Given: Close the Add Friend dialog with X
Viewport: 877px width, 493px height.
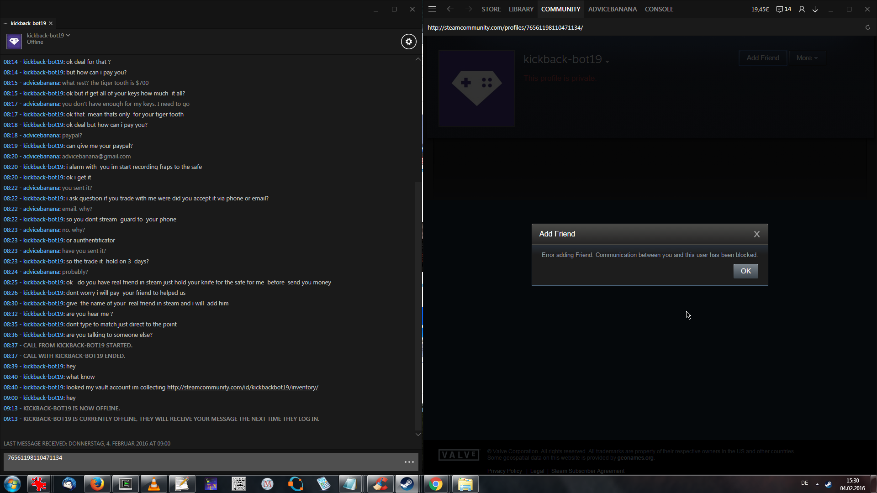Looking at the screenshot, I should (x=757, y=234).
